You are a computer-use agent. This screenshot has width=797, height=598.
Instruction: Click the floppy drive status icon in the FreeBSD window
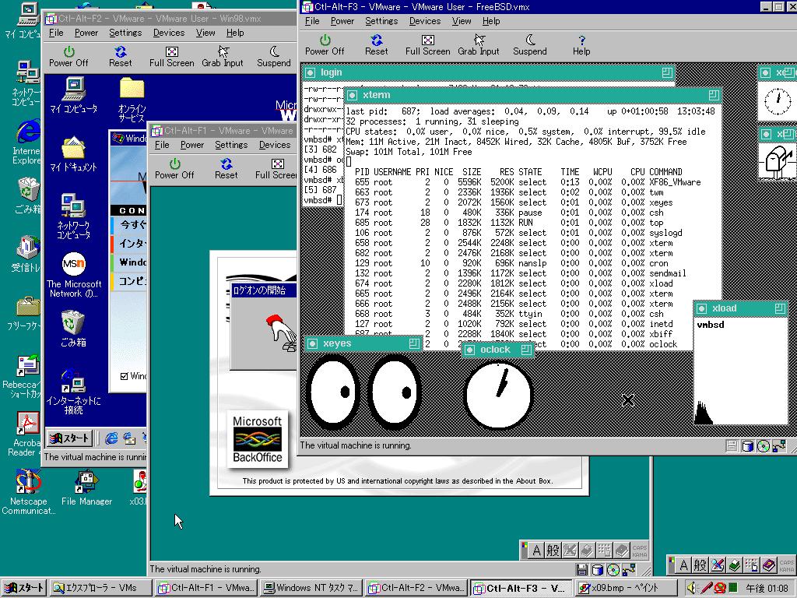732,446
